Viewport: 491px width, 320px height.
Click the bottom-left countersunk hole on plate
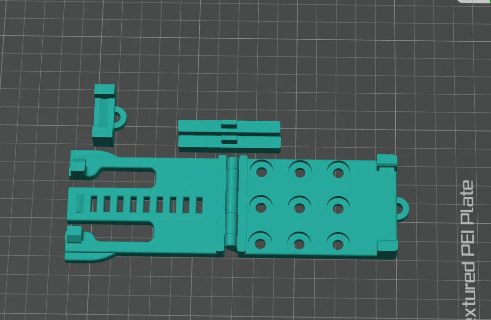259,241
